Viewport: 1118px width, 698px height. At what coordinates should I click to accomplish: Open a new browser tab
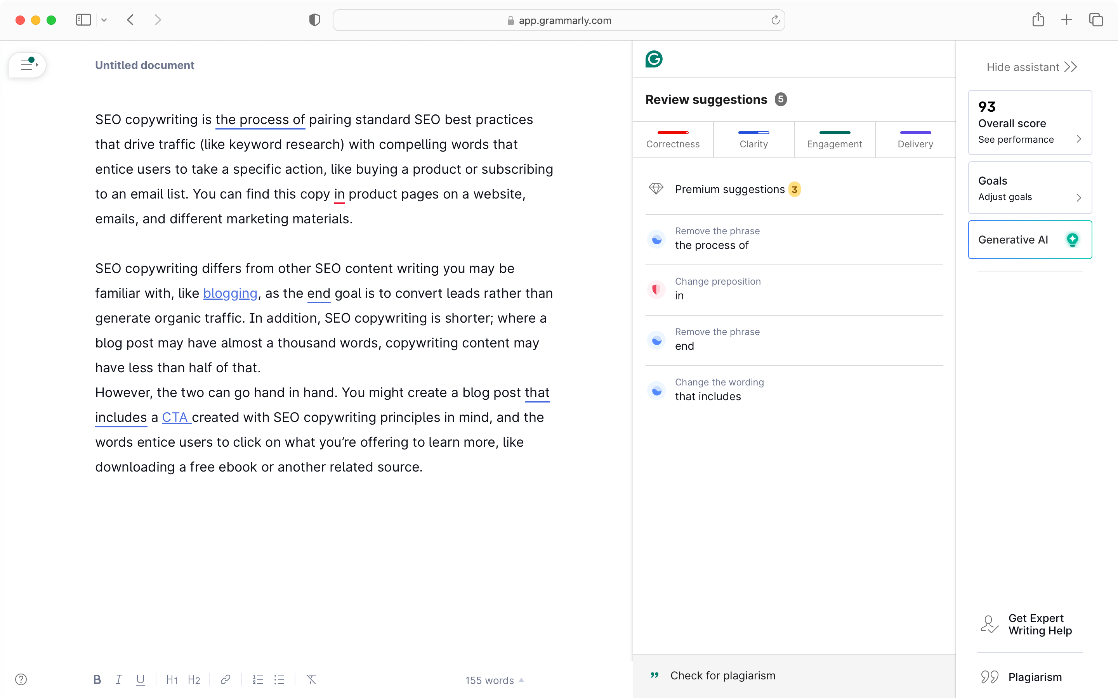1066,20
